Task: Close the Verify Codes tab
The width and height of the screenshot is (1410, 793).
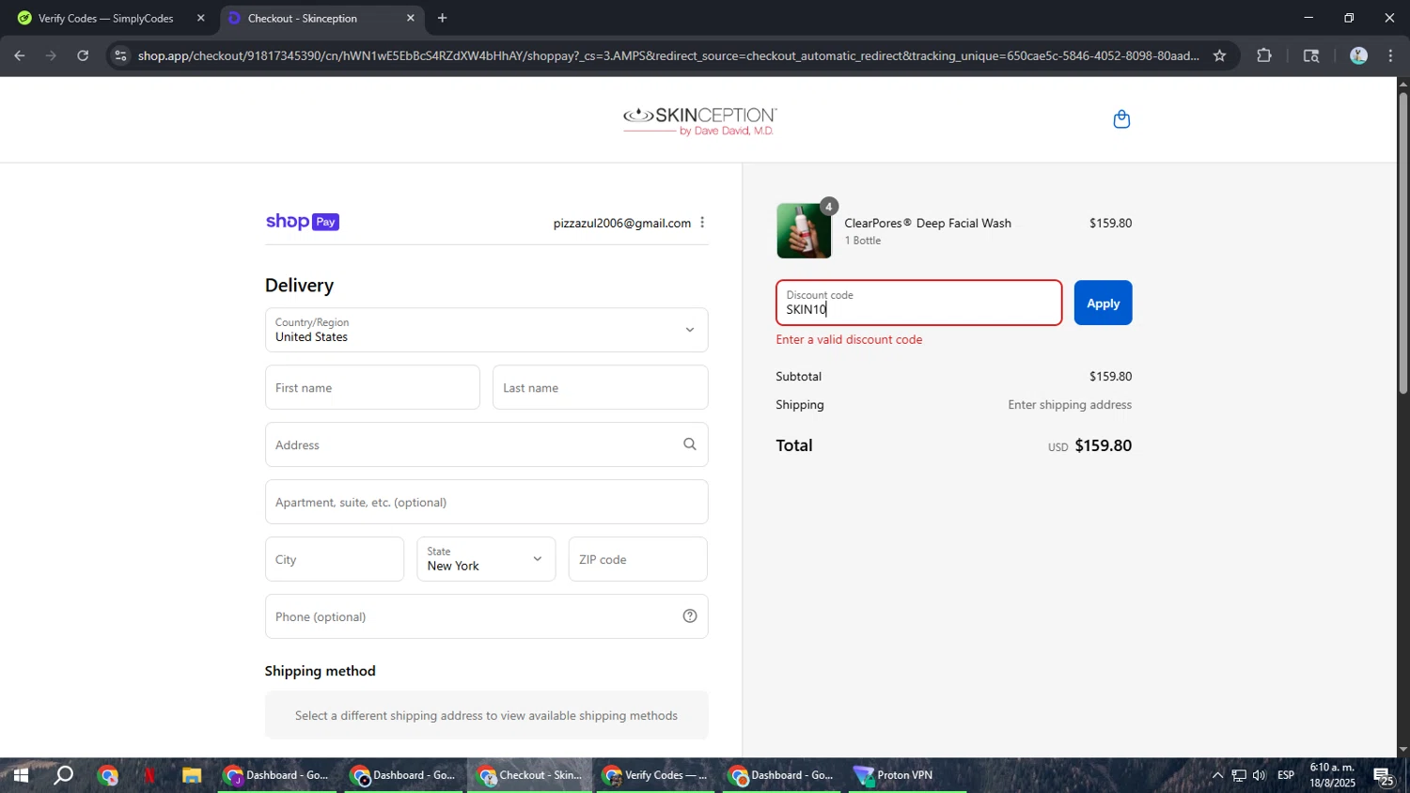Action: 200,18
